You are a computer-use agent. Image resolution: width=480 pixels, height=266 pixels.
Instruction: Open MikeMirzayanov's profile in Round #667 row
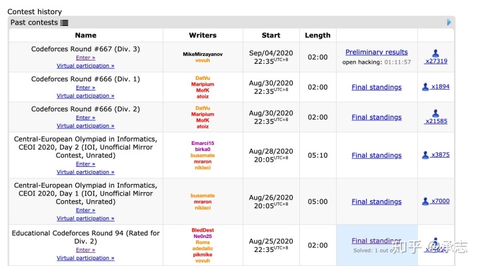203,54
